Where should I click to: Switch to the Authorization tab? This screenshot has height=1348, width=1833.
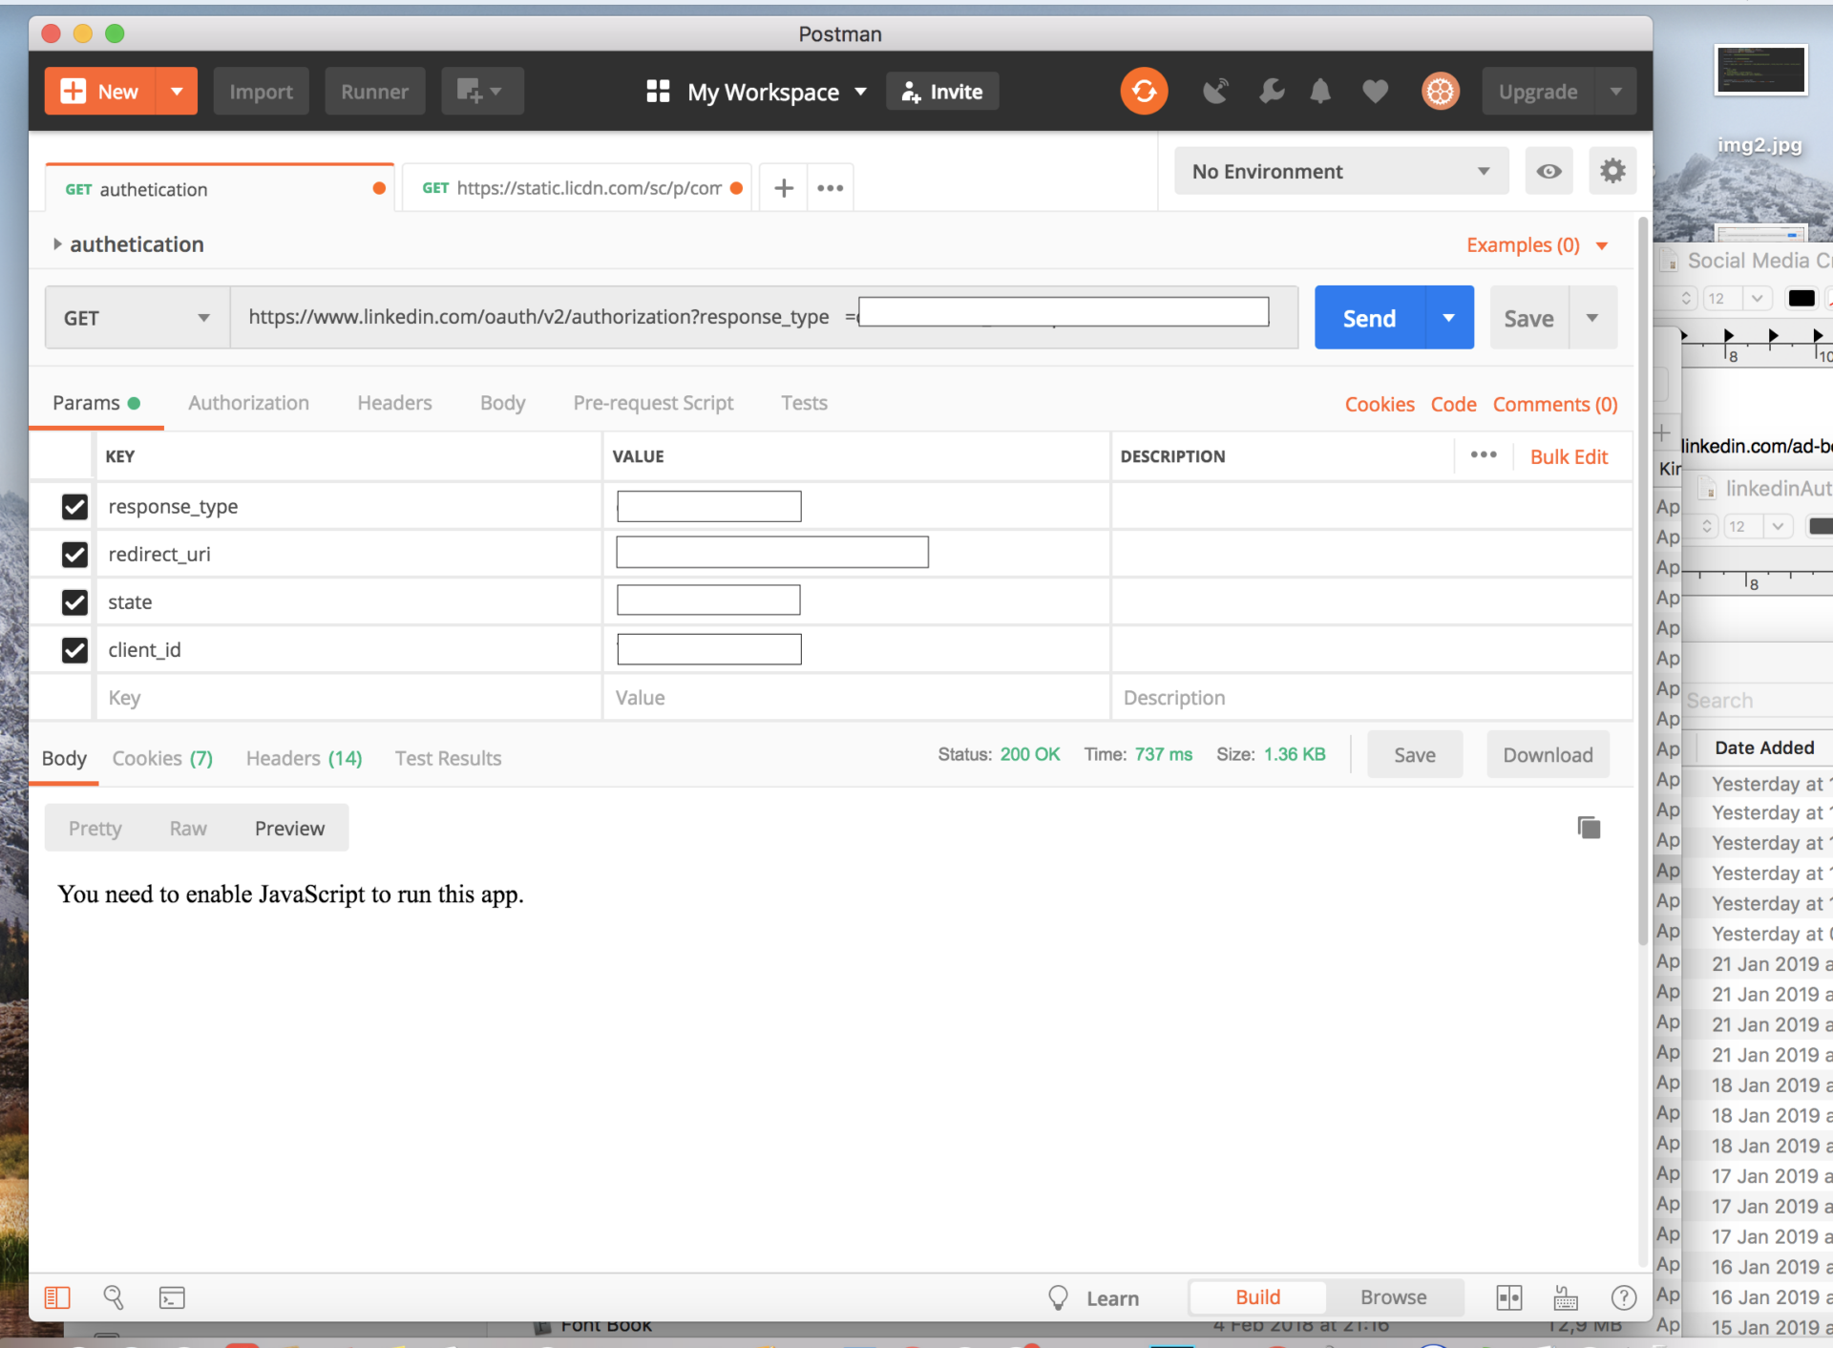tap(249, 403)
